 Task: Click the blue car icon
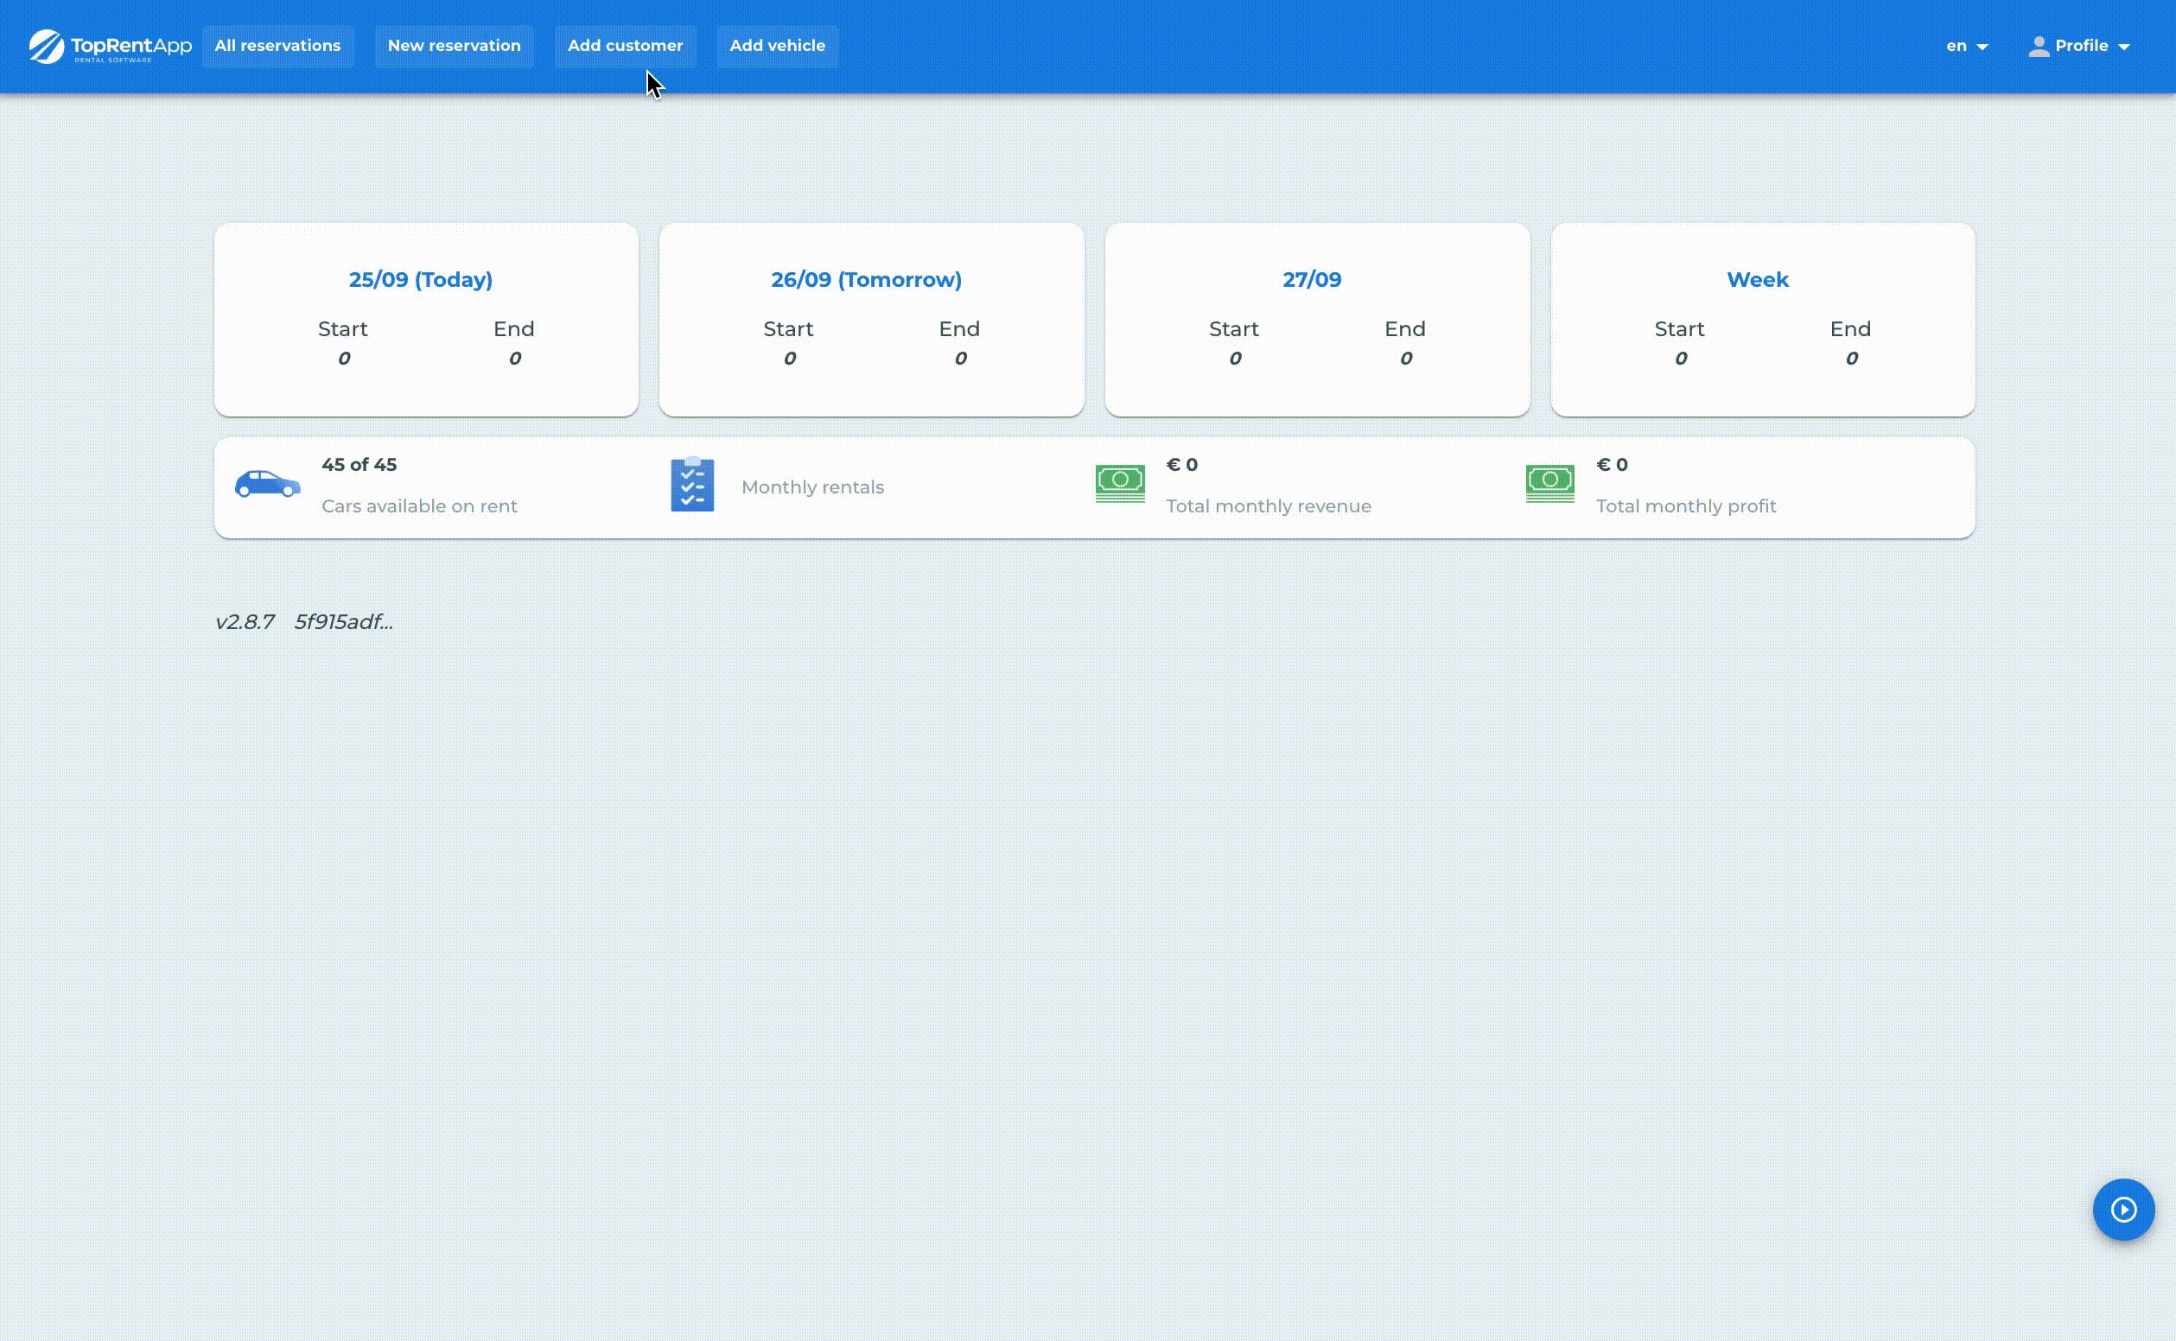coord(267,484)
